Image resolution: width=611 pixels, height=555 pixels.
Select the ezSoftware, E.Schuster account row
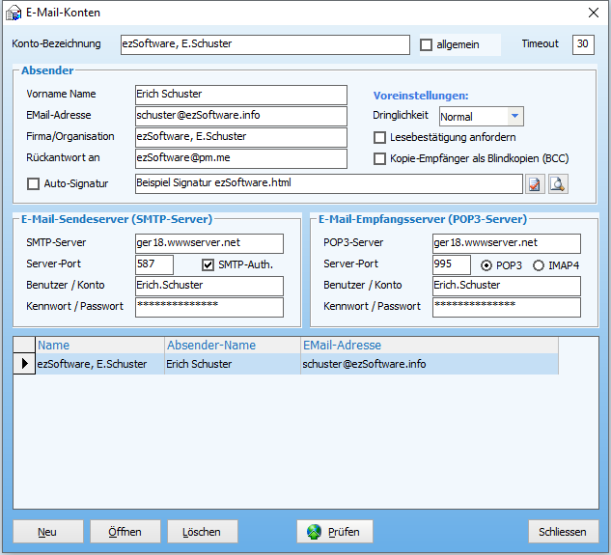click(92, 364)
